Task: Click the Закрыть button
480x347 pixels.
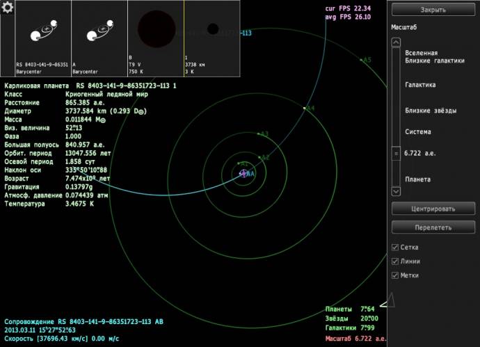Action: [x=433, y=10]
